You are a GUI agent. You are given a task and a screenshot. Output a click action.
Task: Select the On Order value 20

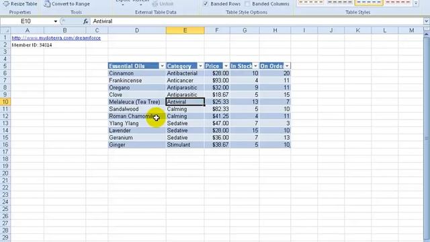point(275,73)
